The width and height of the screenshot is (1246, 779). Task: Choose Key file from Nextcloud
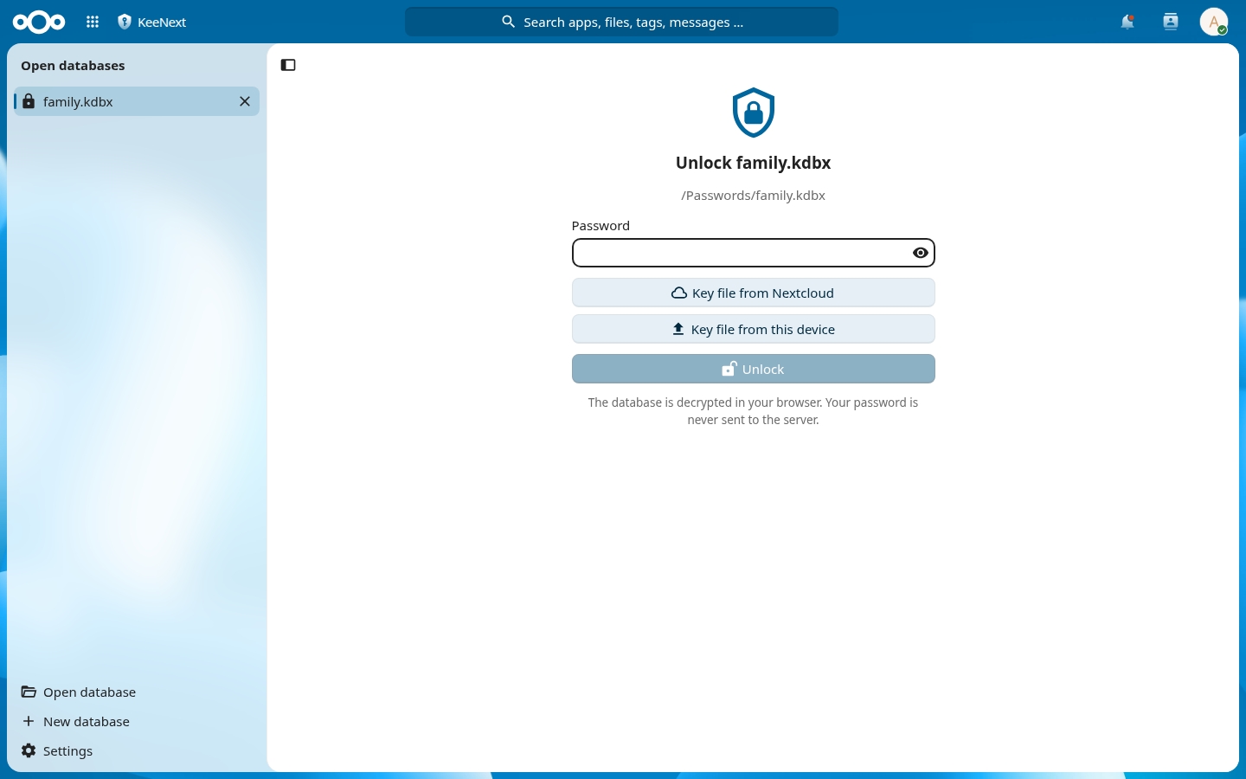pyautogui.click(x=754, y=293)
